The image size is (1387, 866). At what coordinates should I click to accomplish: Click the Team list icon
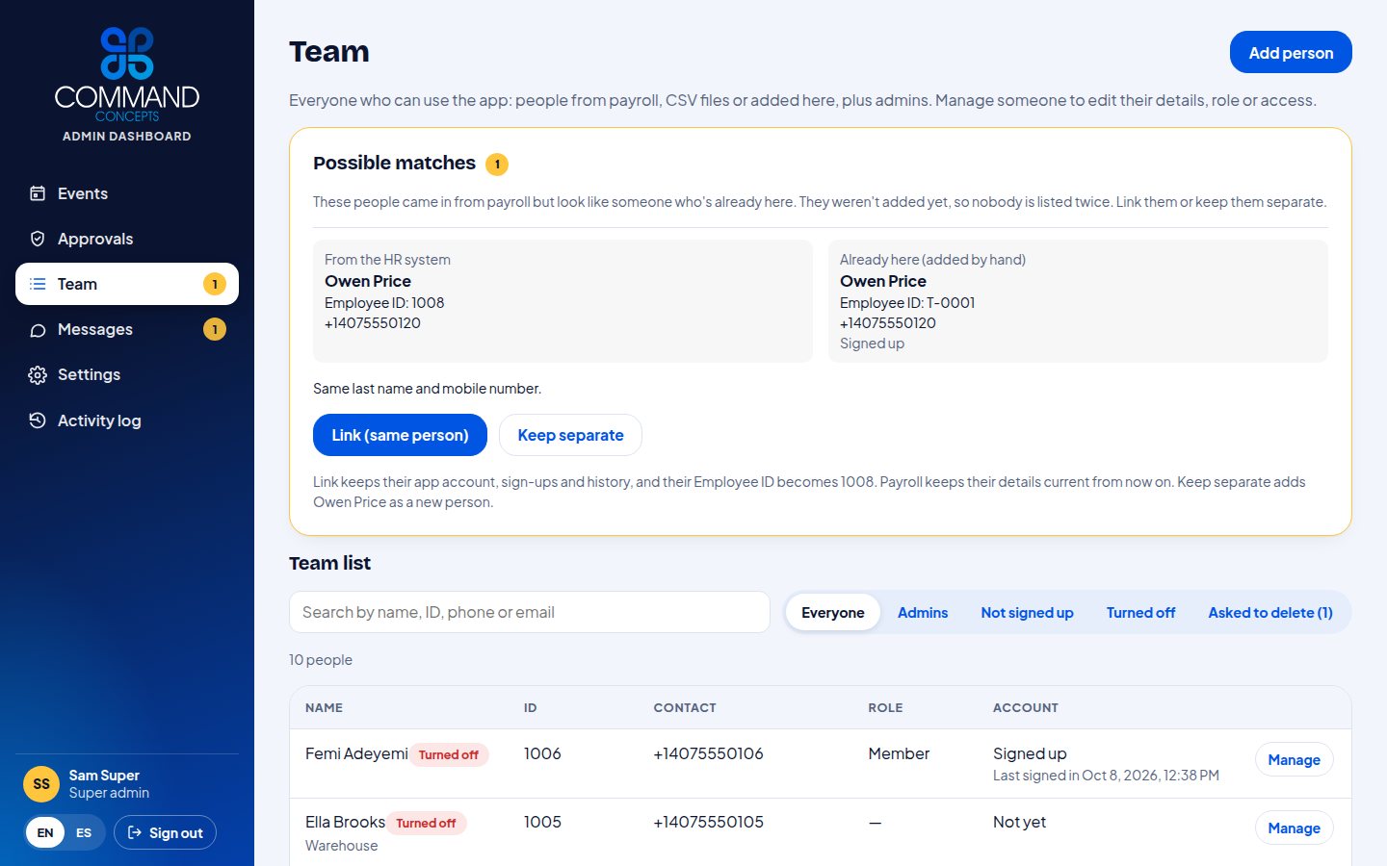coord(38,284)
